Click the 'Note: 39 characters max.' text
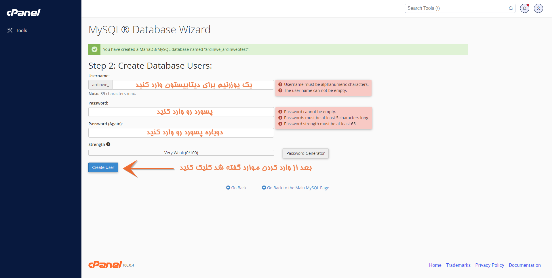Image resolution: width=552 pixels, height=278 pixels. point(112,94)
